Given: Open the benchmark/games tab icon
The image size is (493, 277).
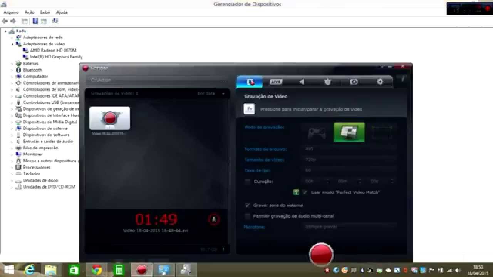Looking at the screenshot, I should point(328,82).
